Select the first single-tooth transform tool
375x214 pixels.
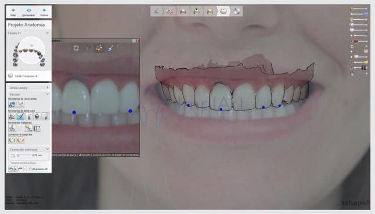pos(12,116)
